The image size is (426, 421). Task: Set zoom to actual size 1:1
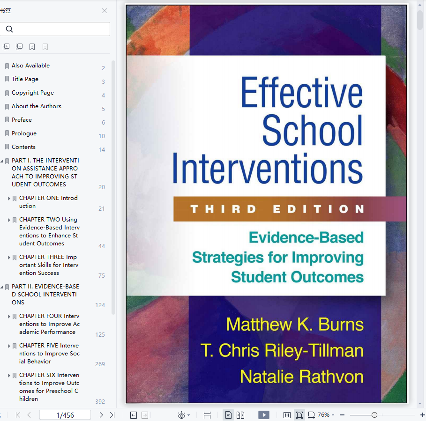pos(287,415)
